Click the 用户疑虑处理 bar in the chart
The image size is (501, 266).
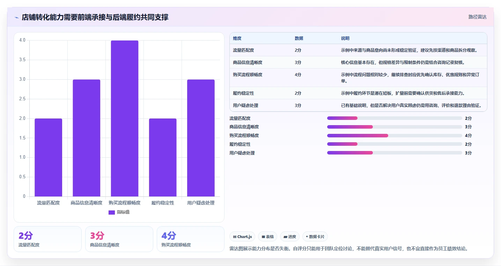click(201, 138)
